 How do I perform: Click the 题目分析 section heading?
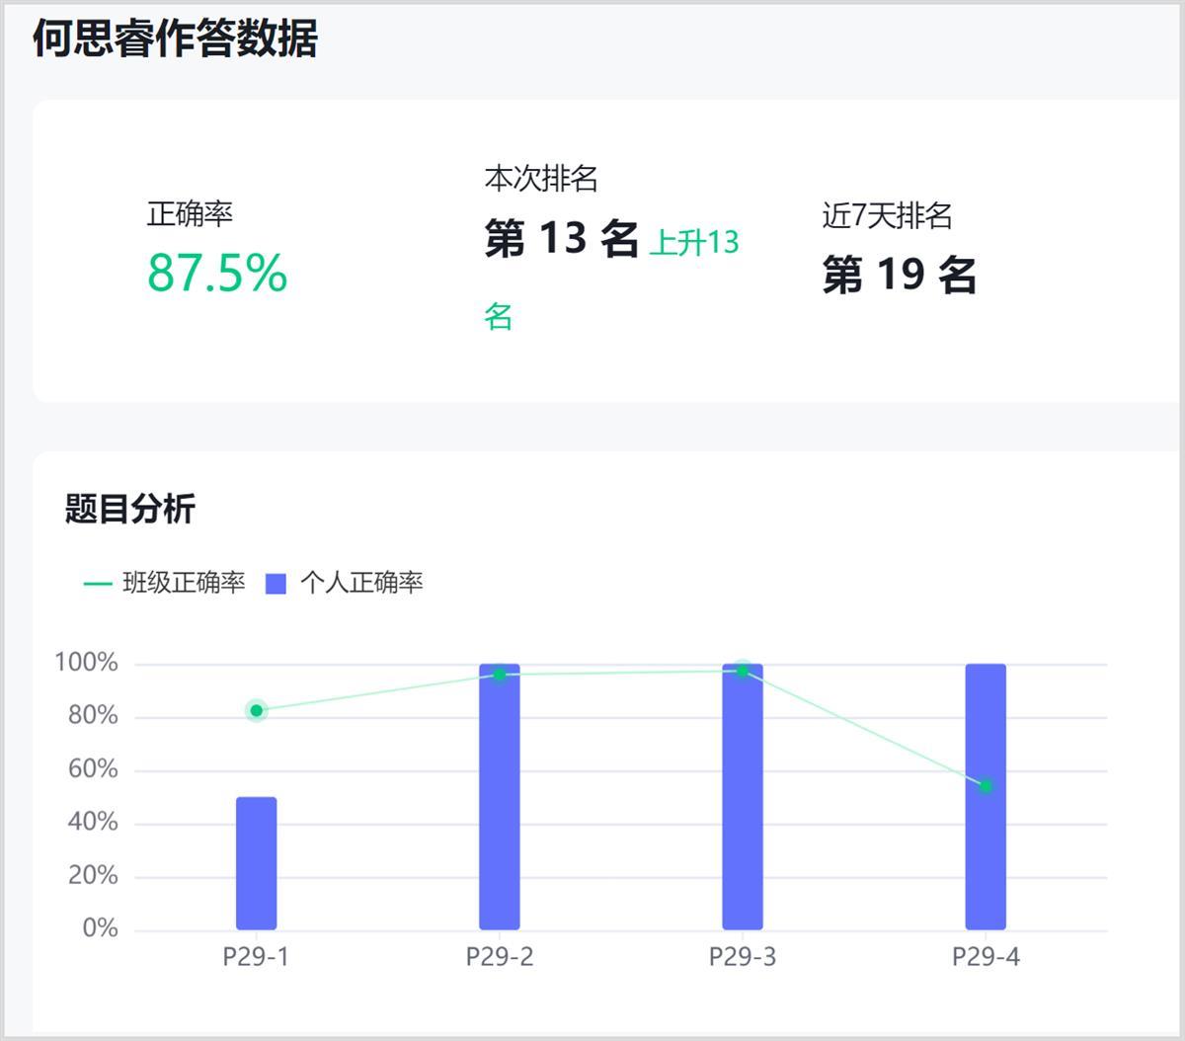(x=130, y=509)
